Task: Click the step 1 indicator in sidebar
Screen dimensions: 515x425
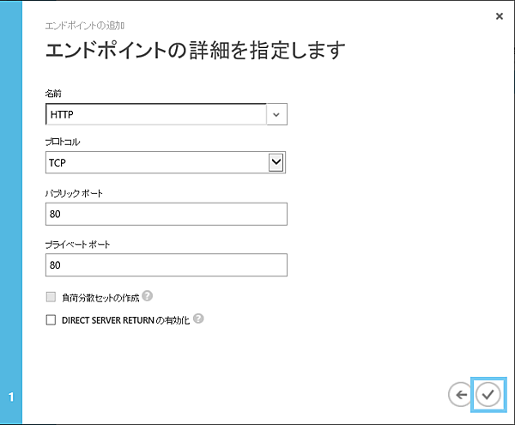Action: click(11, 397)
